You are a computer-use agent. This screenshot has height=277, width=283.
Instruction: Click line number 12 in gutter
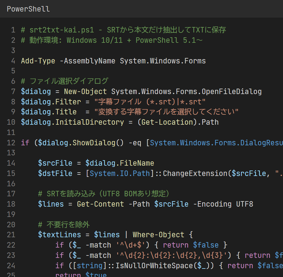pos(11,143)
